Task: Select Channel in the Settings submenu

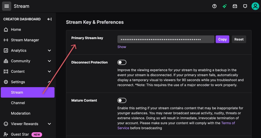Action: click(18, 103)
